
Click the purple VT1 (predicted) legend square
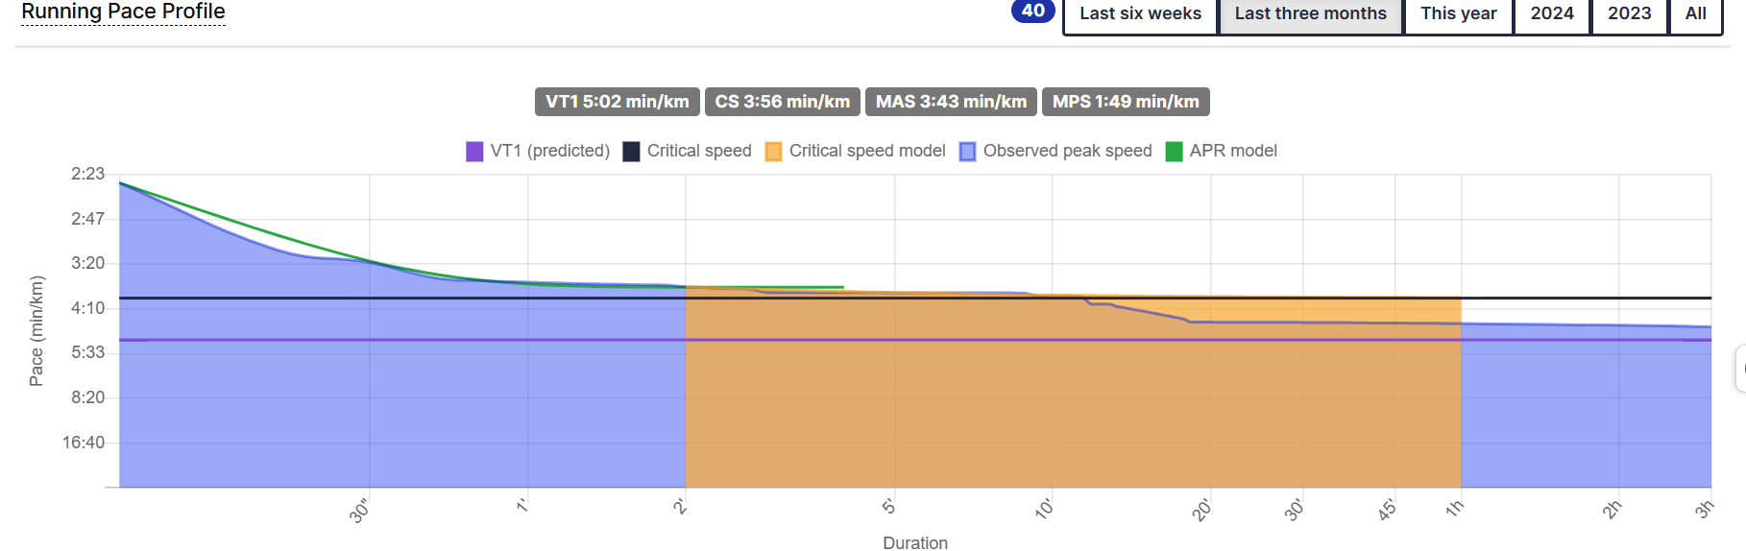[x=474, y=152]
